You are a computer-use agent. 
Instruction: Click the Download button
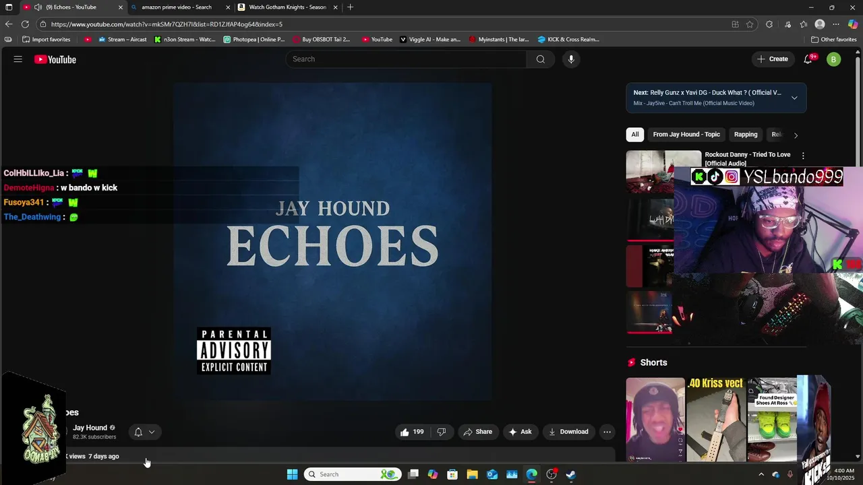(568, 432)
